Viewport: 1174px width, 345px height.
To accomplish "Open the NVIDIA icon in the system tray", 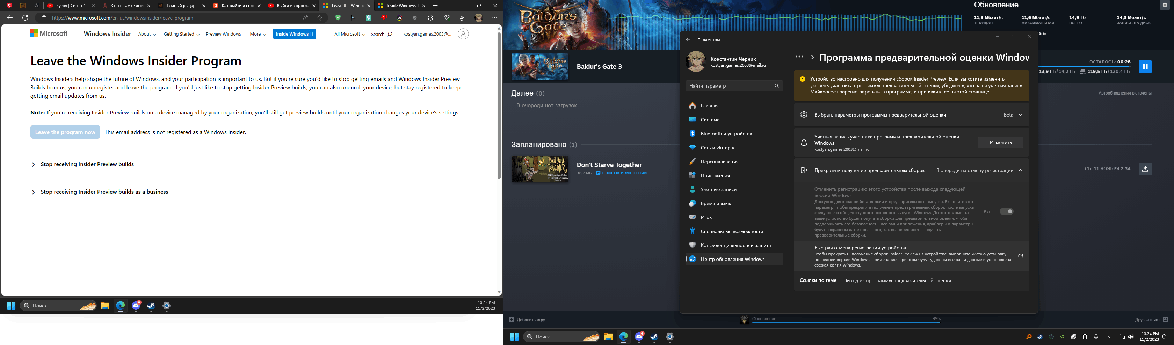I will [x=1062, y=337].
